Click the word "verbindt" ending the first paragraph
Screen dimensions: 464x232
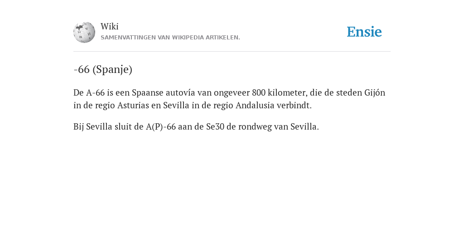[293, 105]
